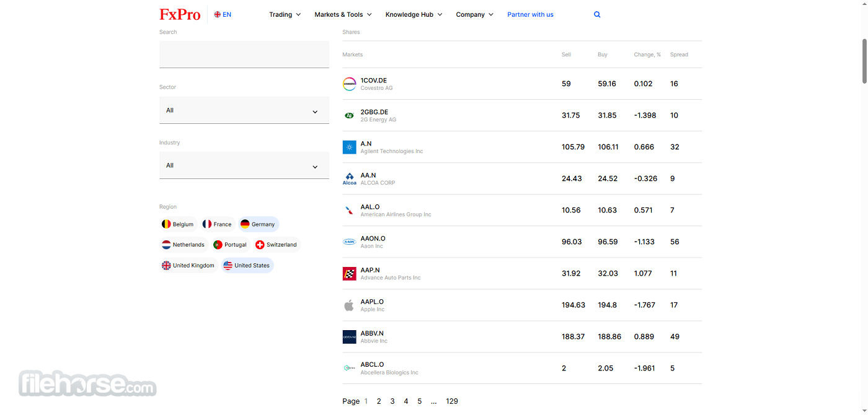The image size is (868, 415).
Task: Click the shares Search input field
Action: click(x=244, y=55)
